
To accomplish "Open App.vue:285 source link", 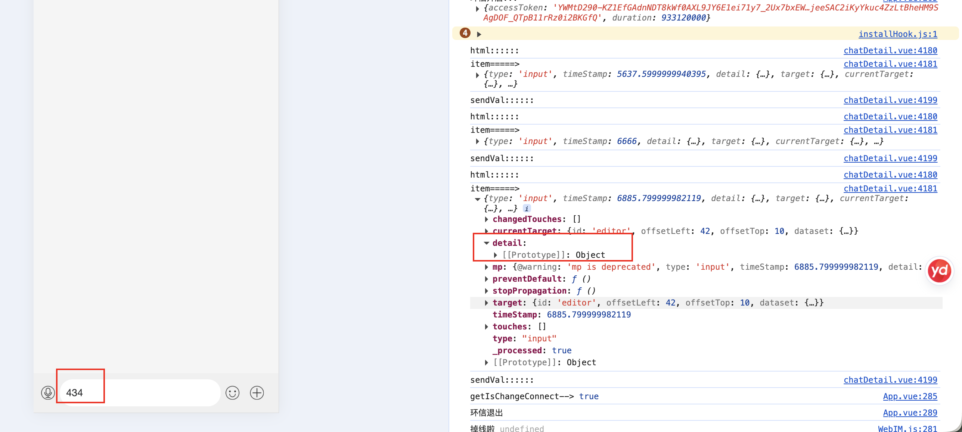I will pos(910,396).
